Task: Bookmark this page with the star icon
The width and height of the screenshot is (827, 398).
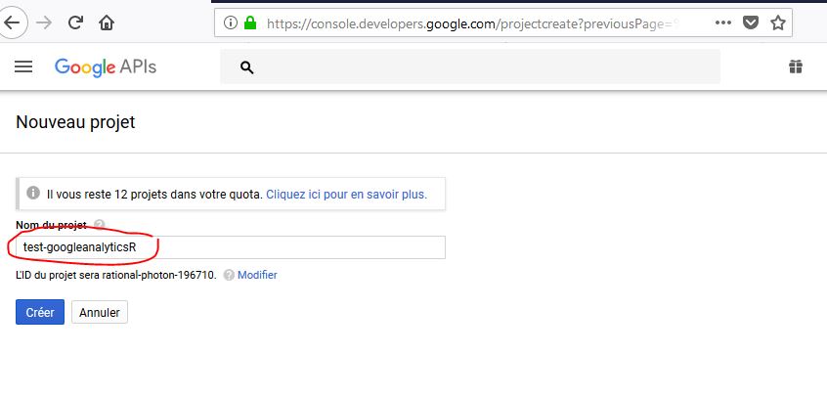Action: pos(778,22)
